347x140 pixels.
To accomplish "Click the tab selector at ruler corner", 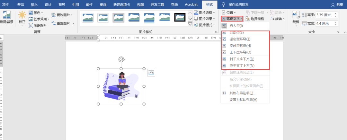I will (1, 38).
